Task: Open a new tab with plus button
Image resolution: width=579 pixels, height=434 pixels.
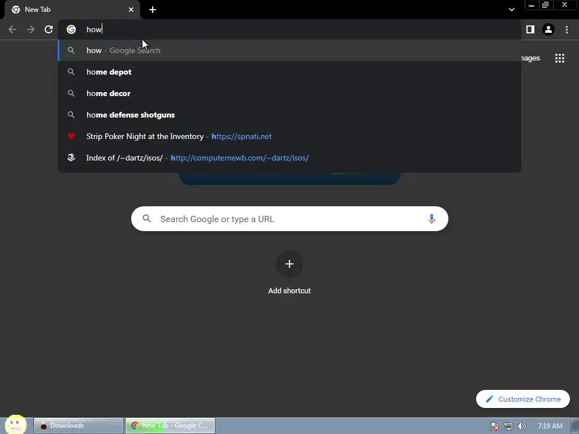Action: coord(153,10)
